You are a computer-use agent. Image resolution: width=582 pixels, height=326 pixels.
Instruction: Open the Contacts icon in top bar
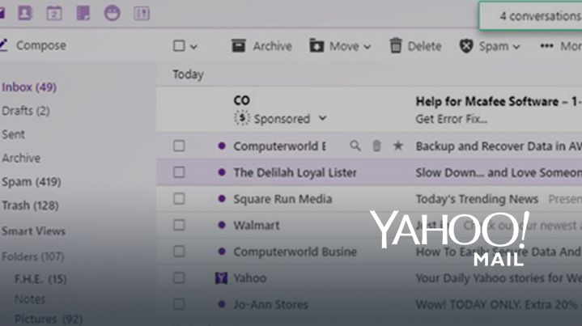25,14
